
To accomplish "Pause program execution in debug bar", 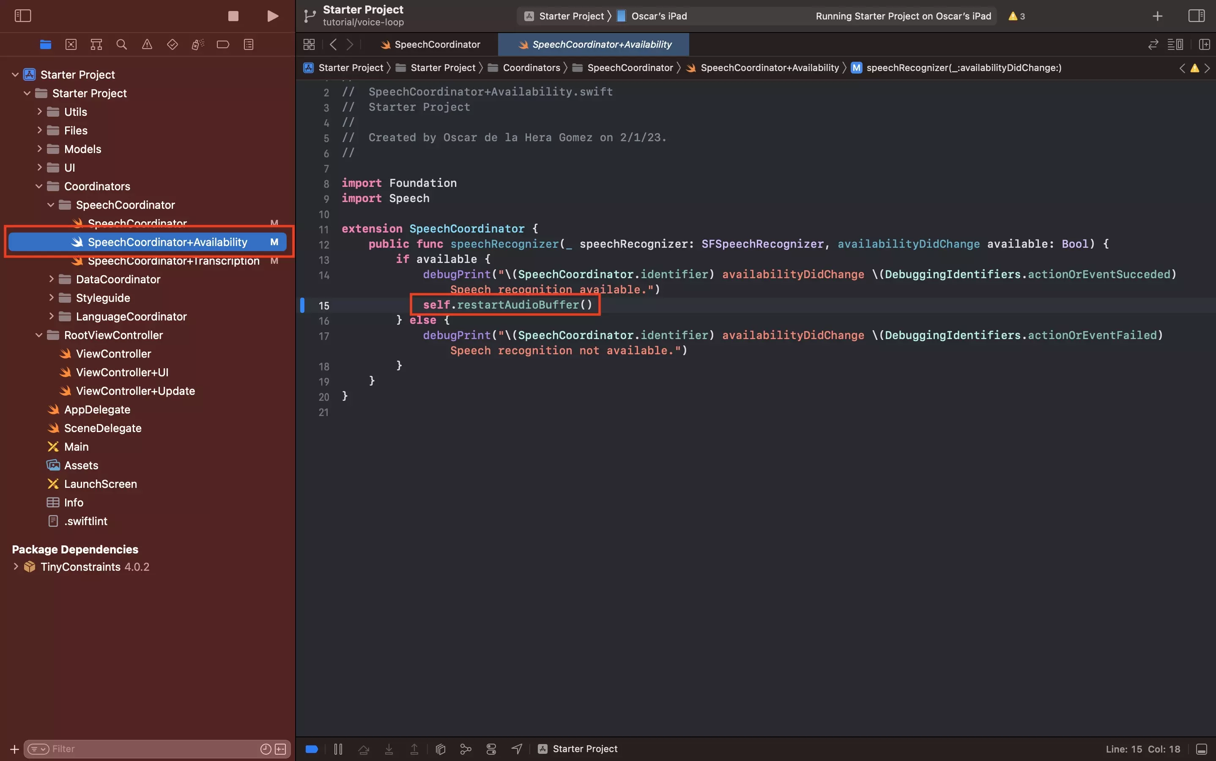I will (338, 749).
